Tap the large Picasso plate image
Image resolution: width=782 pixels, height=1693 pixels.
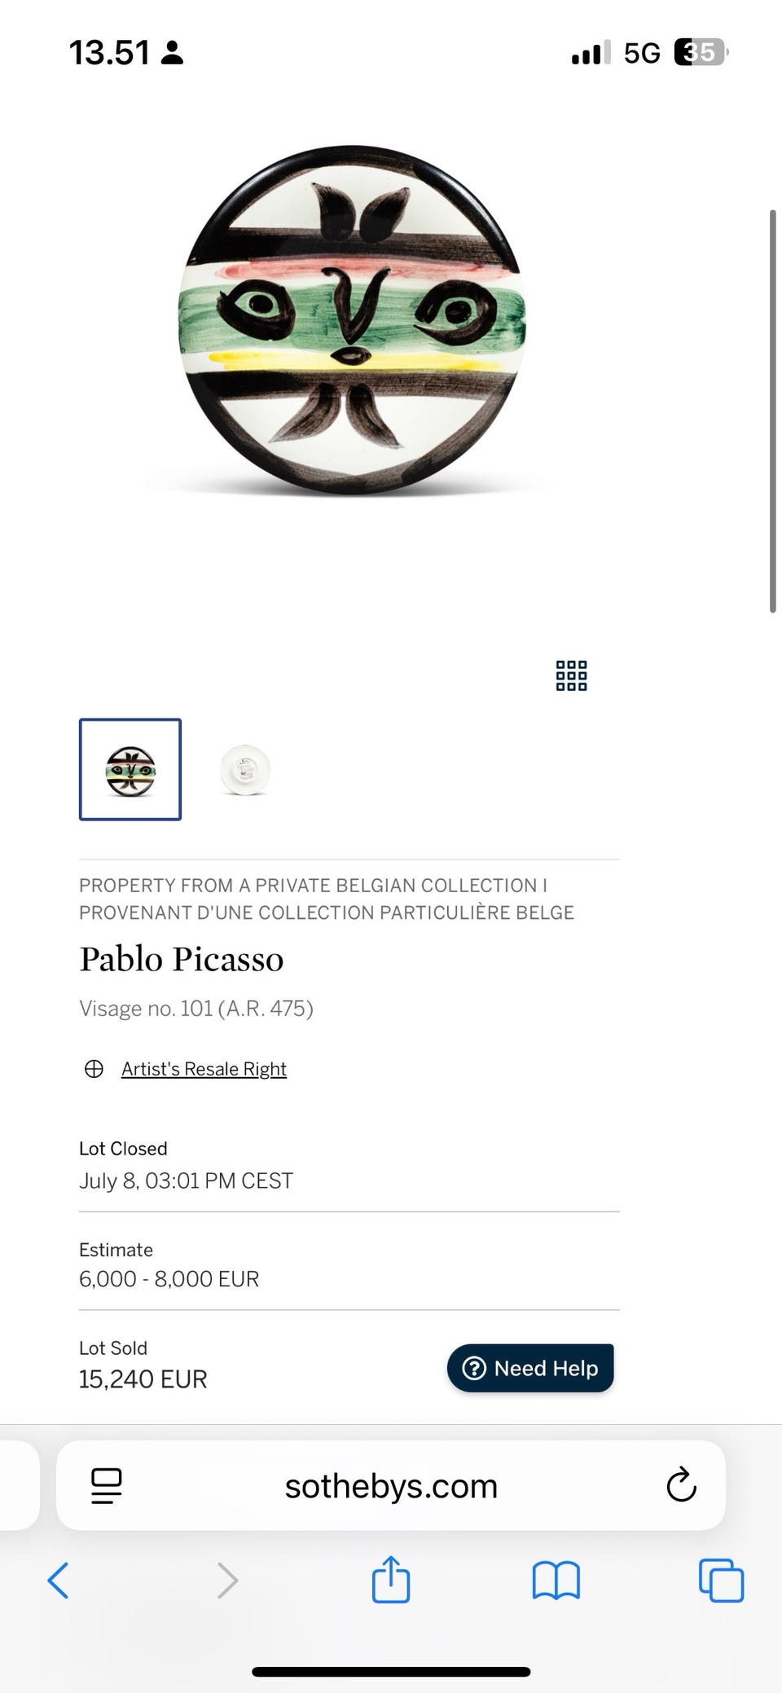point(352,320)
